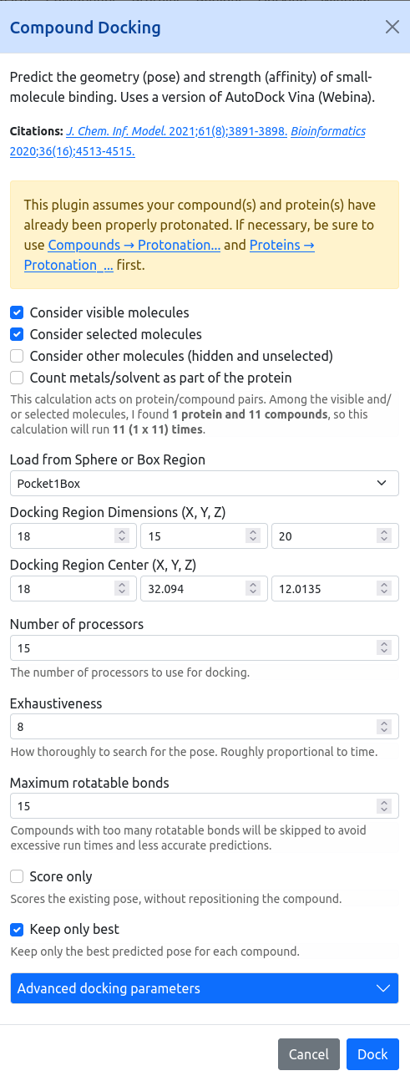Click stepper on Docking Region Dimensions Y field
This screenshot has height=1081, width=410.
253,536
